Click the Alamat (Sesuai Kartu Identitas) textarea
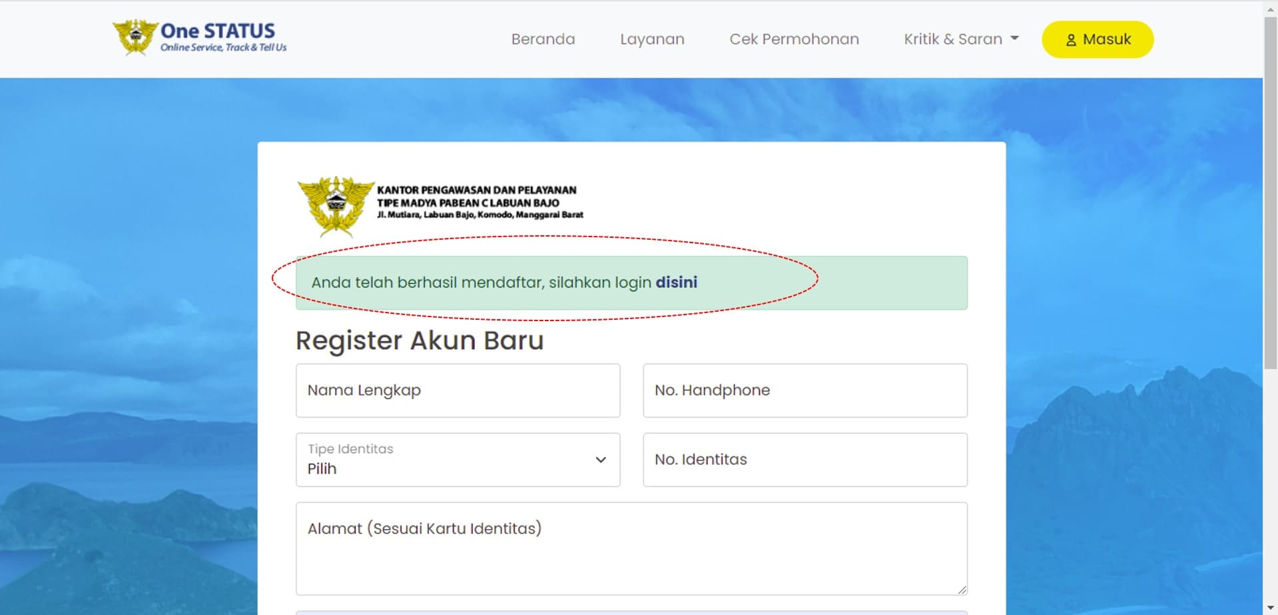The image size is (1278, 615). tap(631, 548)
